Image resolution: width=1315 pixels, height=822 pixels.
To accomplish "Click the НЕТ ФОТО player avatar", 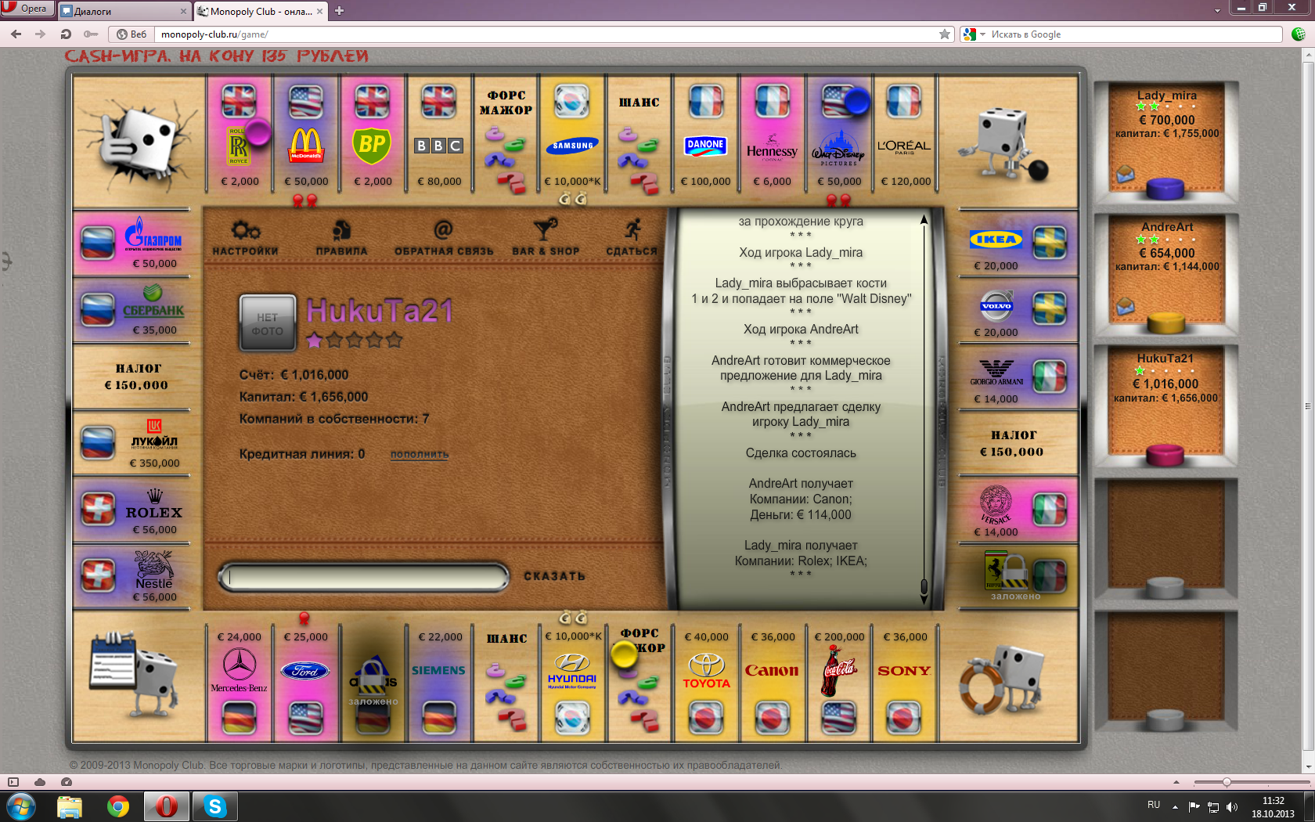I will point(268,323).
